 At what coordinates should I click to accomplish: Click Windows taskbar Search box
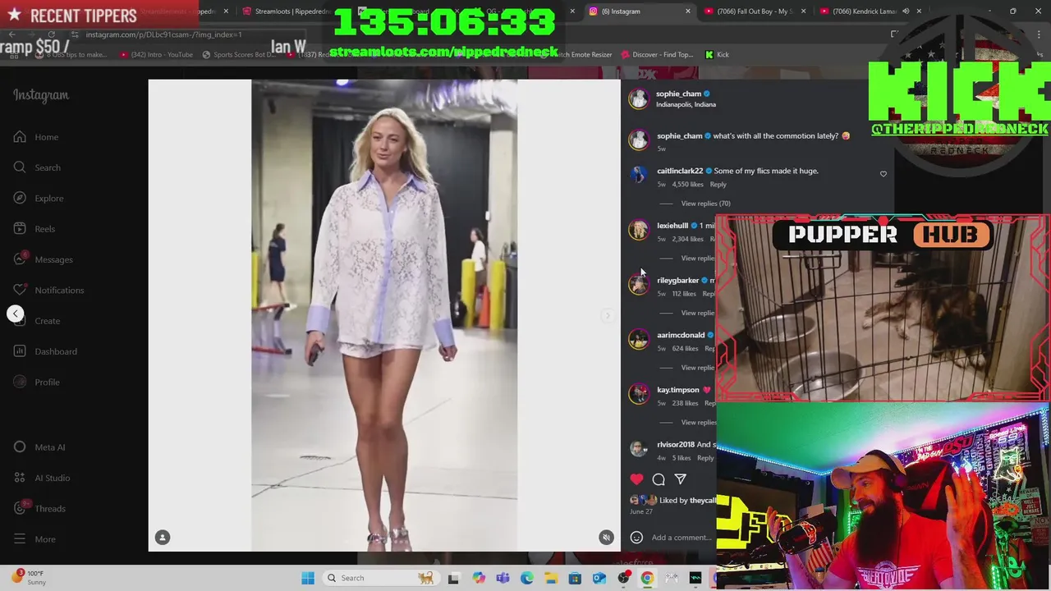click(380, 578)
